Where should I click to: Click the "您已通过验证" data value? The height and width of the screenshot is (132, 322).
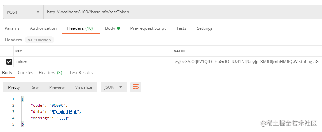(x=65, y=112)
